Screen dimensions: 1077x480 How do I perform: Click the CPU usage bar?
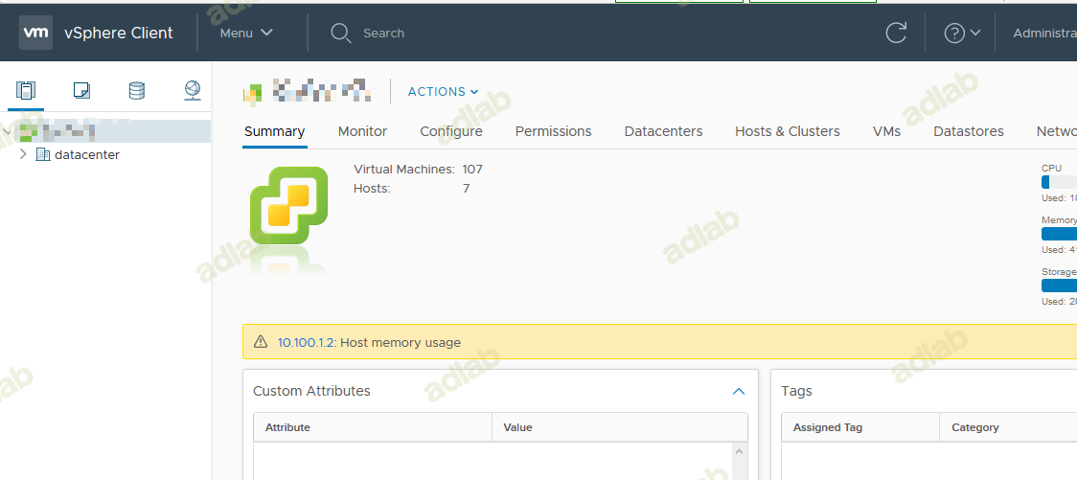(x=1058, y=182)
